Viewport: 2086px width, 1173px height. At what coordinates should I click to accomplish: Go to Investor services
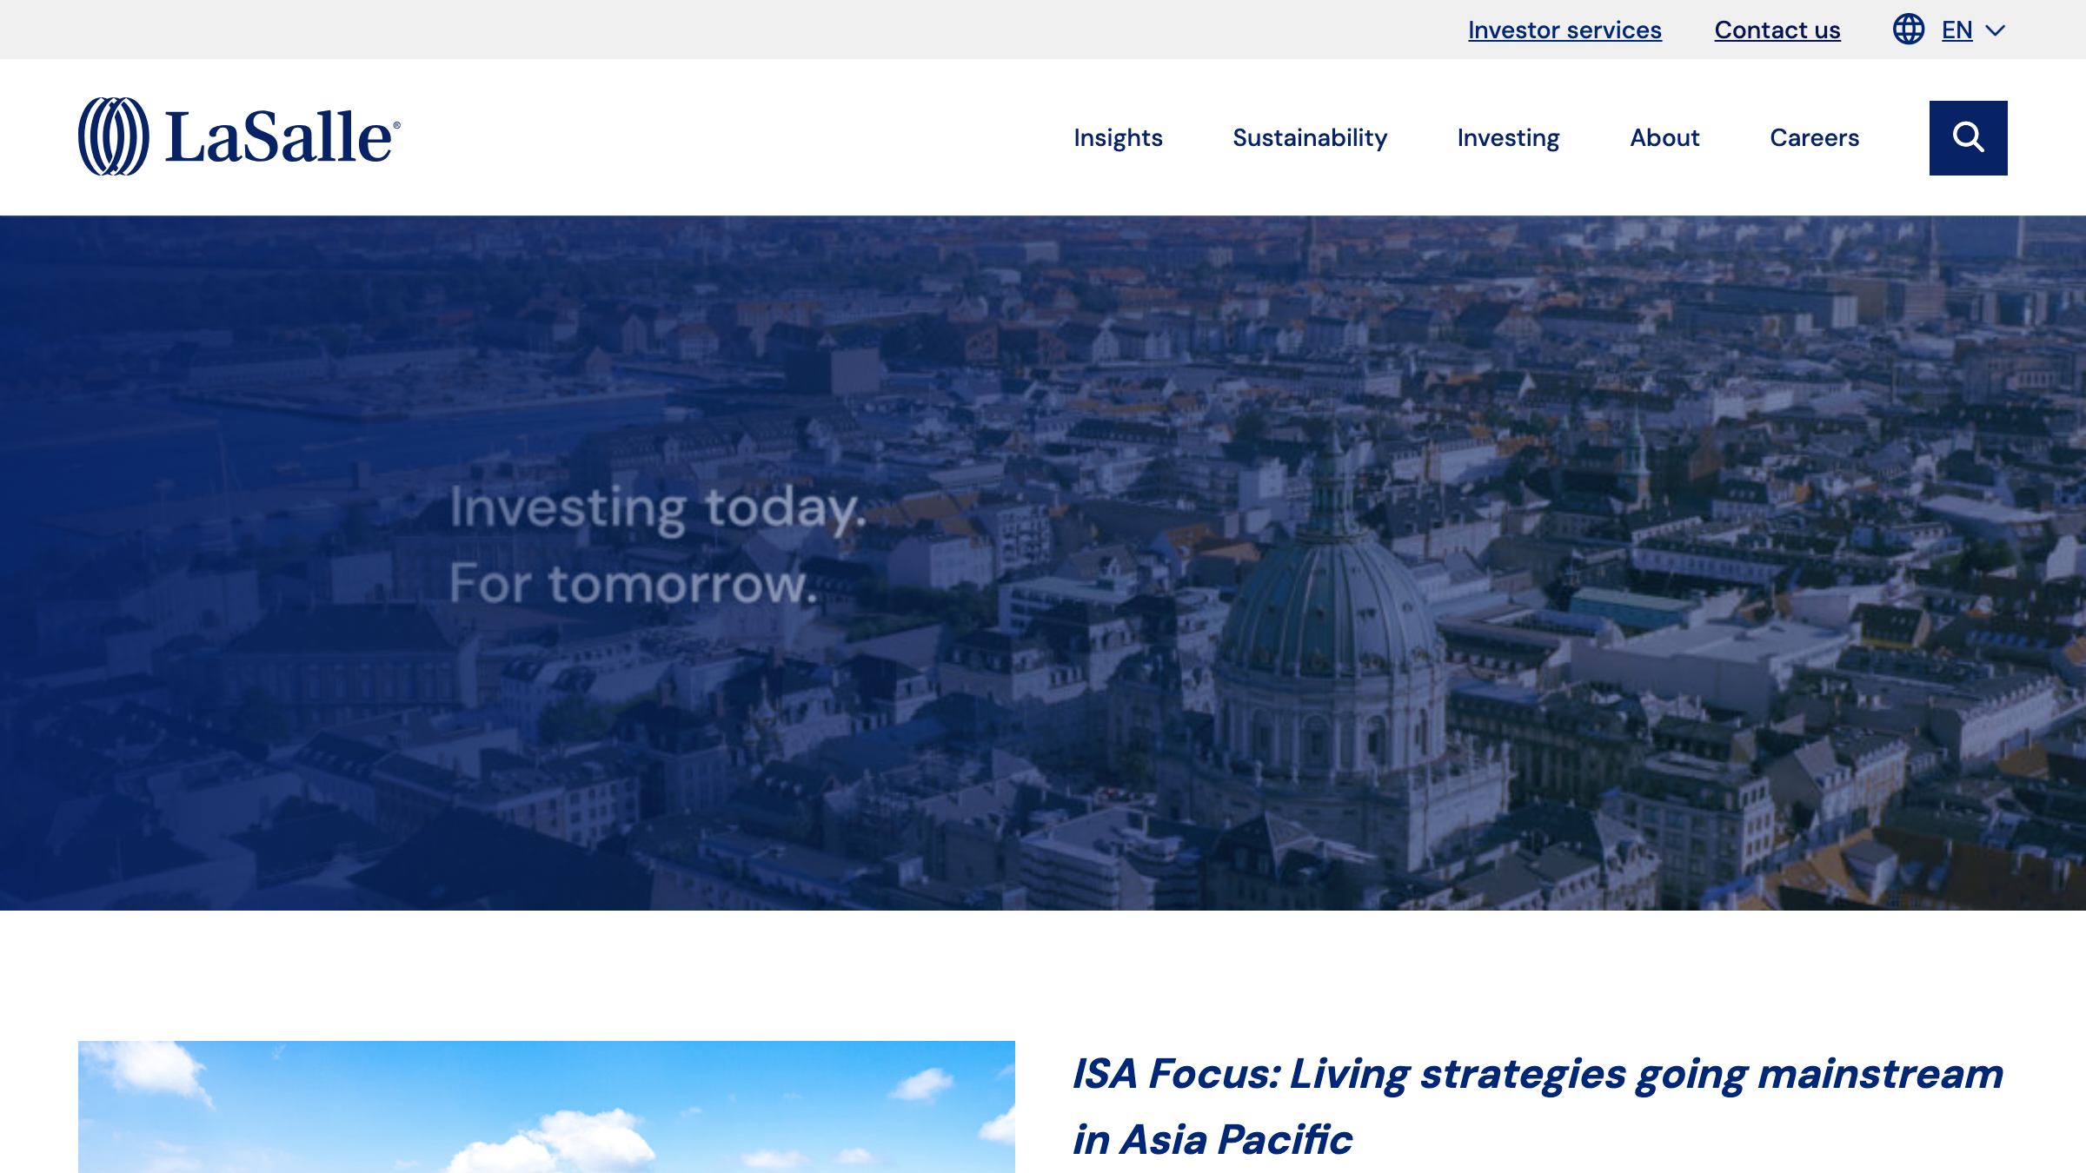pos(1564,30)
